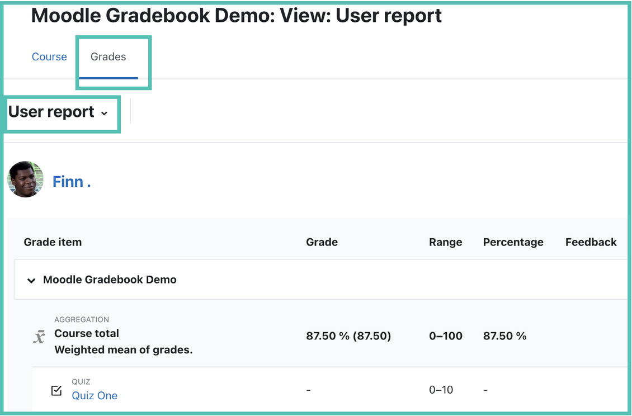Collapse the Moodle Gradebook Demo category chevron
This screenshot has height=416, width=632.
[x=31, y=280]
